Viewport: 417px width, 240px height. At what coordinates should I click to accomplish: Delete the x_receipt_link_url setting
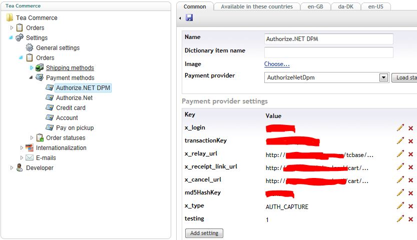tap(410, 167)
